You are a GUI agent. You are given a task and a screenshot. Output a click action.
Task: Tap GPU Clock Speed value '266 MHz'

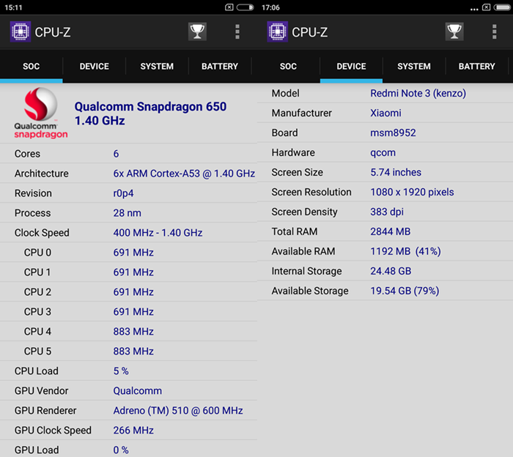133,430
